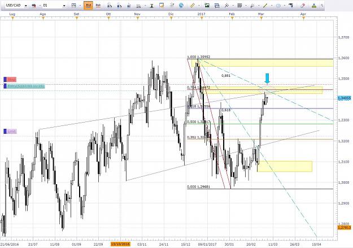Toggle the Ask price button
Screen dimensions: 353x248
point(98,6)
